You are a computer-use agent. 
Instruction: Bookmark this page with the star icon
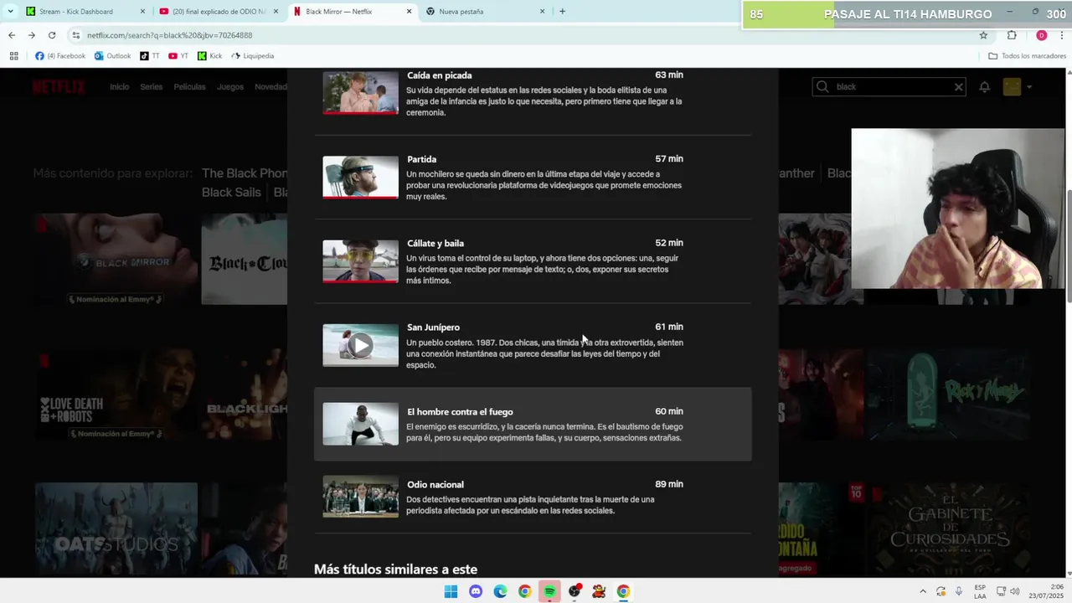[x=983, y=35]
